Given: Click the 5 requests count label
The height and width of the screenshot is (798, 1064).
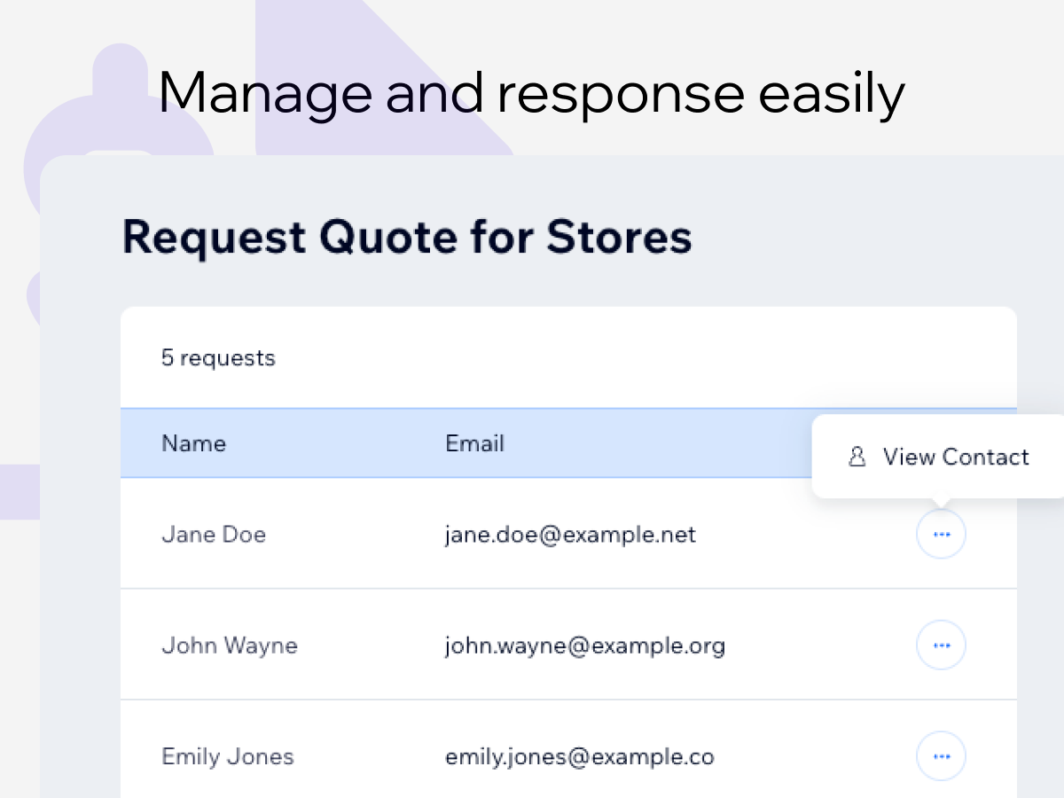Looking at the screenshot, I should tap(218, 358).
